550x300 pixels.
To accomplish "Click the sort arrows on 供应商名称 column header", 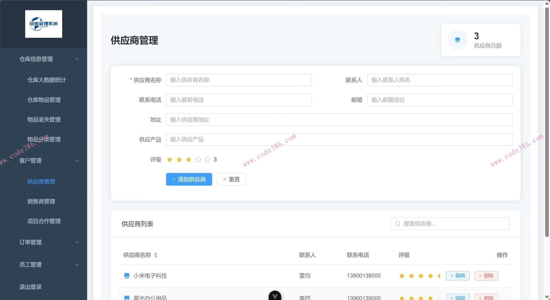I will (x=156, y=255).
